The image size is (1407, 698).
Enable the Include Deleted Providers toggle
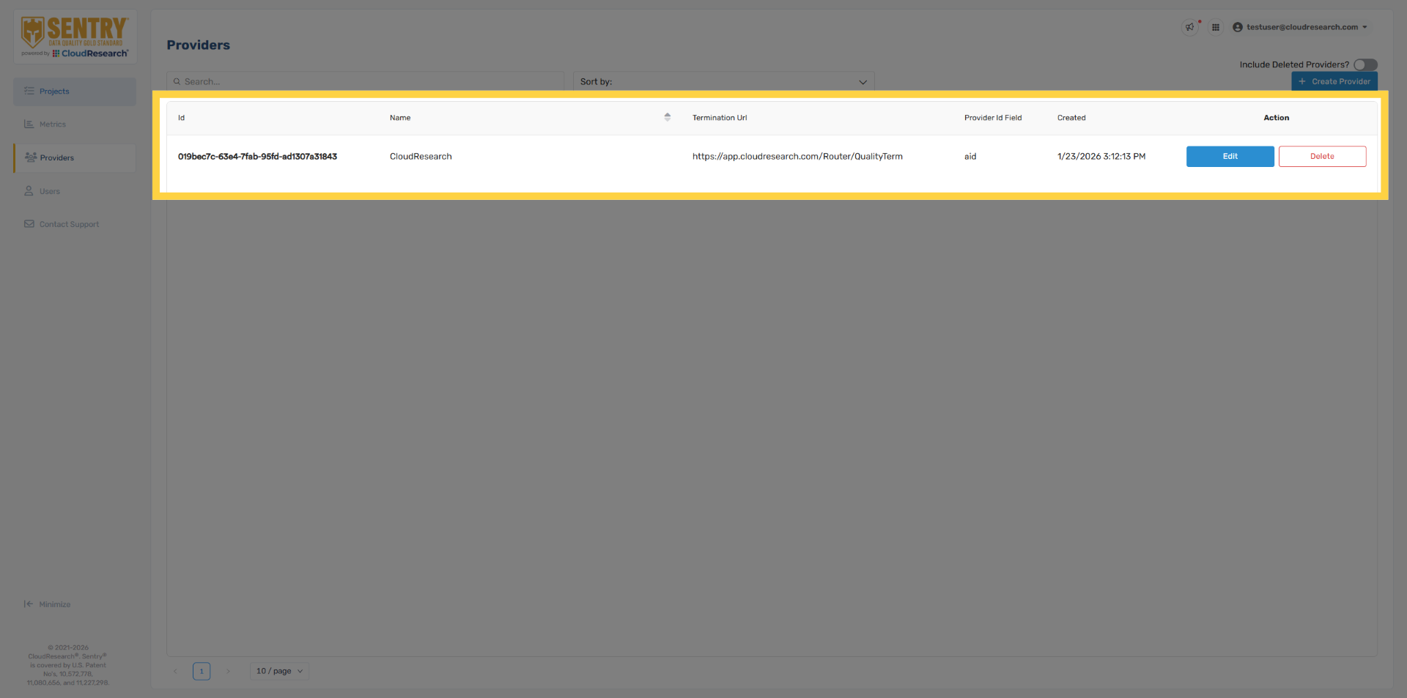pyautogui.click(x=1364, y=64)
